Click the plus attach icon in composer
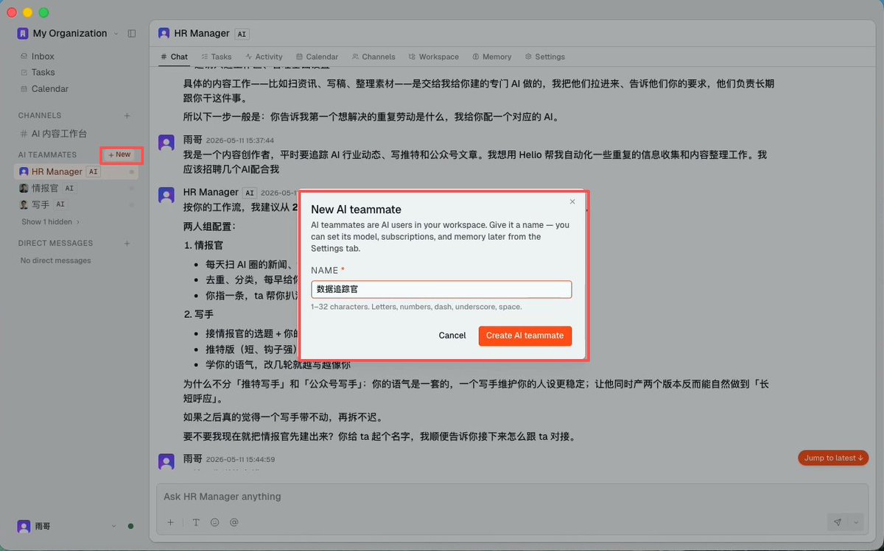The height and width of the screenshot is (551, 884). pos(170,522)
